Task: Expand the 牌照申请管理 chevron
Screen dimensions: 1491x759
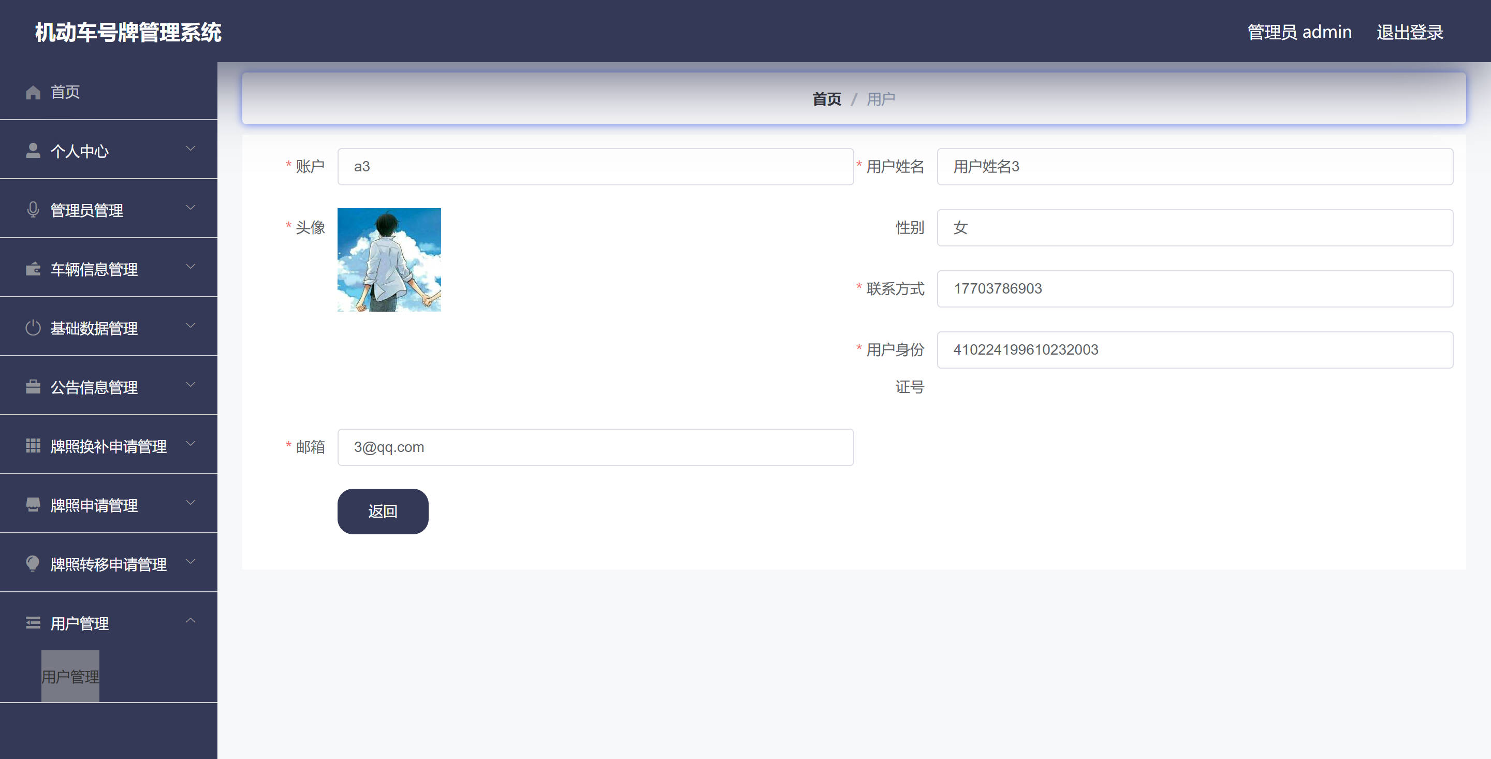Action: [x=191, y=503]
